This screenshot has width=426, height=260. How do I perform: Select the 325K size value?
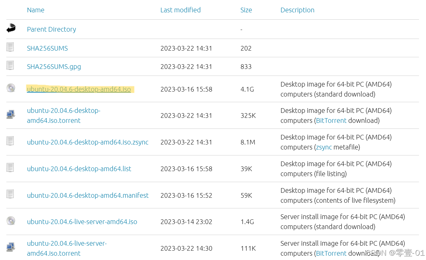click(248, 116)
